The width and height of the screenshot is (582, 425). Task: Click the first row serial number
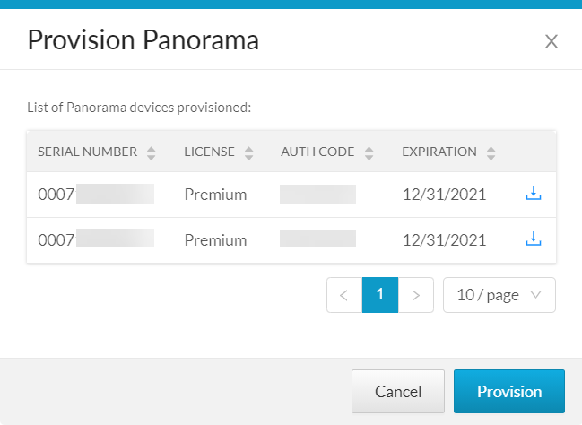coord(96,194)
